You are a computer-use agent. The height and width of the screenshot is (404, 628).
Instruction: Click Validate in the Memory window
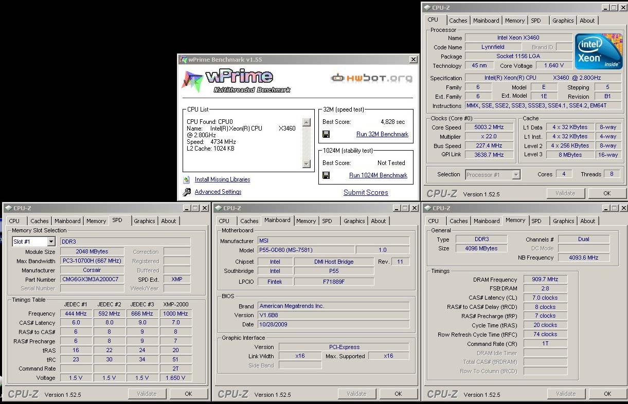(x=566, y=394)
